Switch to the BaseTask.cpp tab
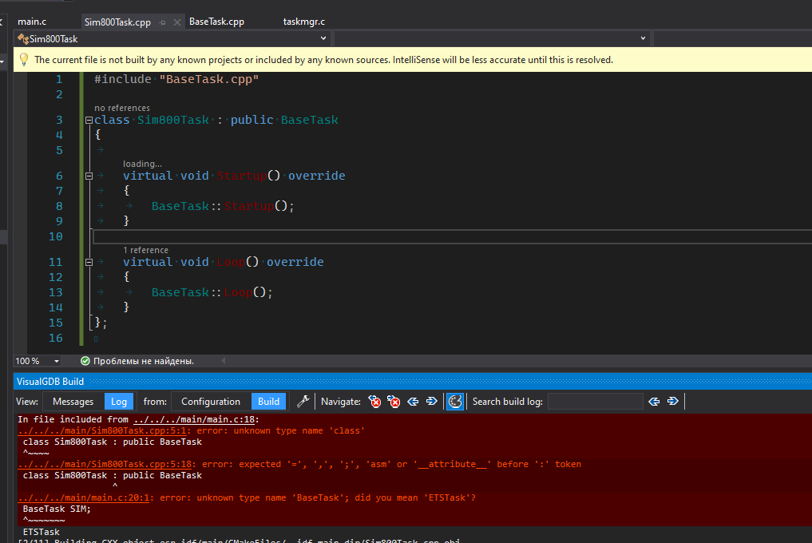This screenshot has width=812, height=543. 216,22
